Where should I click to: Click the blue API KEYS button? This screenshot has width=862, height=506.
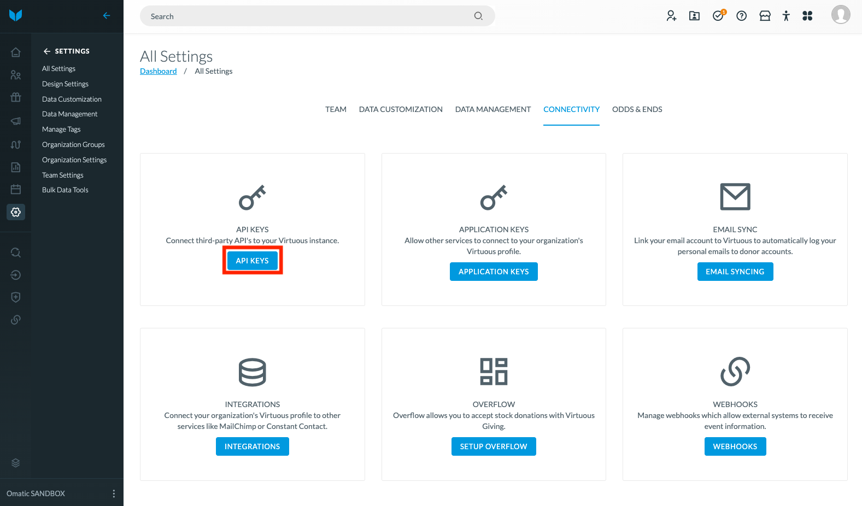tap(253, 261)
